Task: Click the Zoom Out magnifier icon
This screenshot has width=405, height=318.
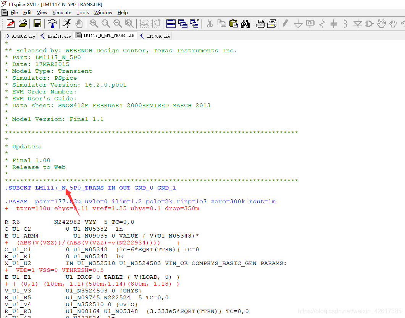Action: coord(118,24)
